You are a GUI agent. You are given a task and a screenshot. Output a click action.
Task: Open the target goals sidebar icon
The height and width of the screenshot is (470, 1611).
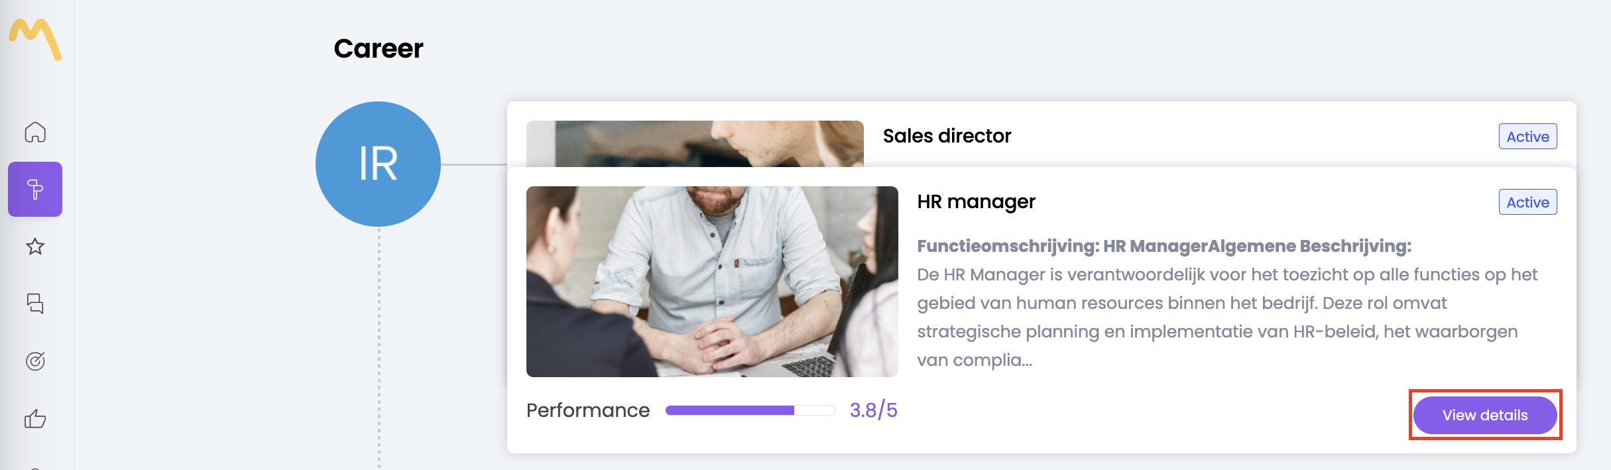pyautogui.click(x=35, y=361)
